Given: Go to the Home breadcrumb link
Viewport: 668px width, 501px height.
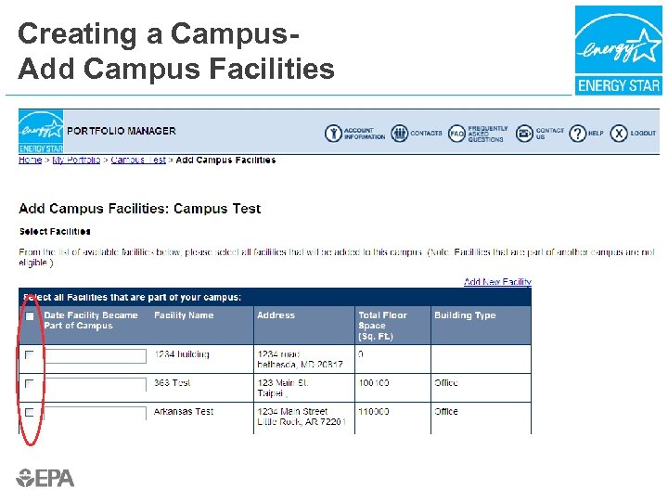Looking at the screenshot, I should pyautogui.click(x=30, y=161).
